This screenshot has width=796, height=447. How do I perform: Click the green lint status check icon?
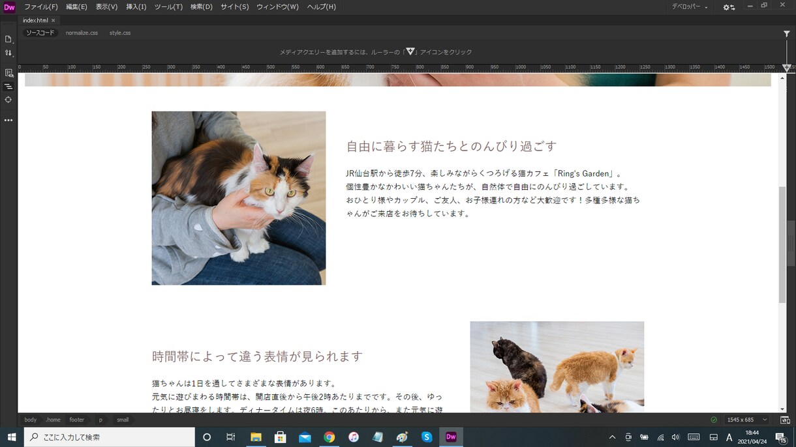click(714, 420)
